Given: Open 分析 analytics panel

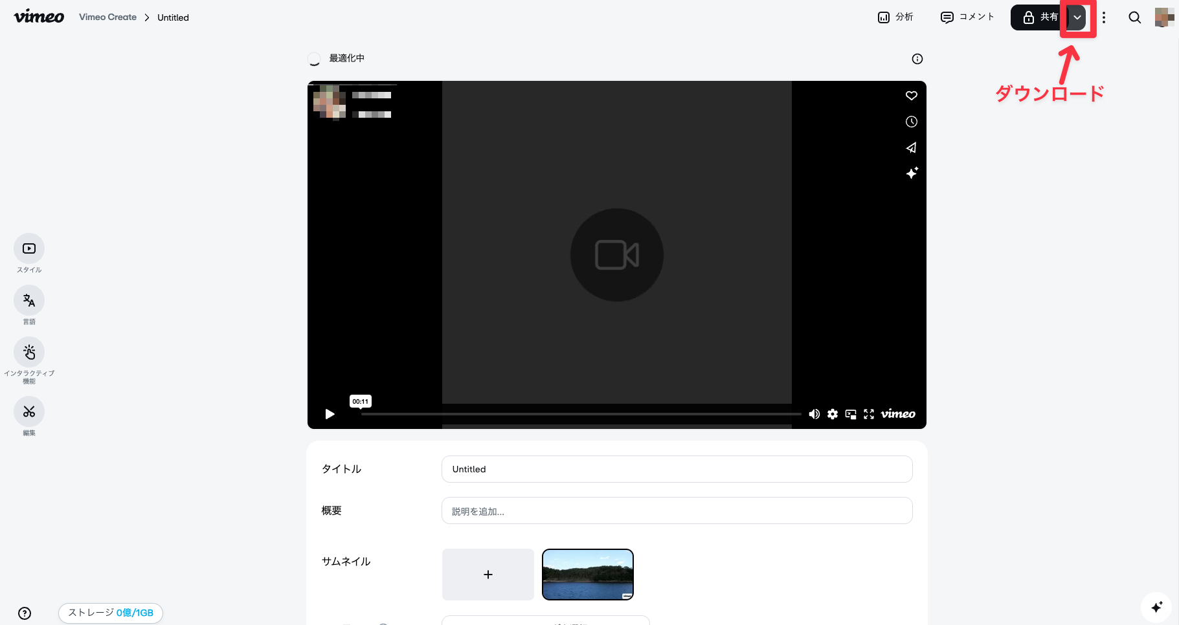Looking at the screenshot, I should point(895,17).
